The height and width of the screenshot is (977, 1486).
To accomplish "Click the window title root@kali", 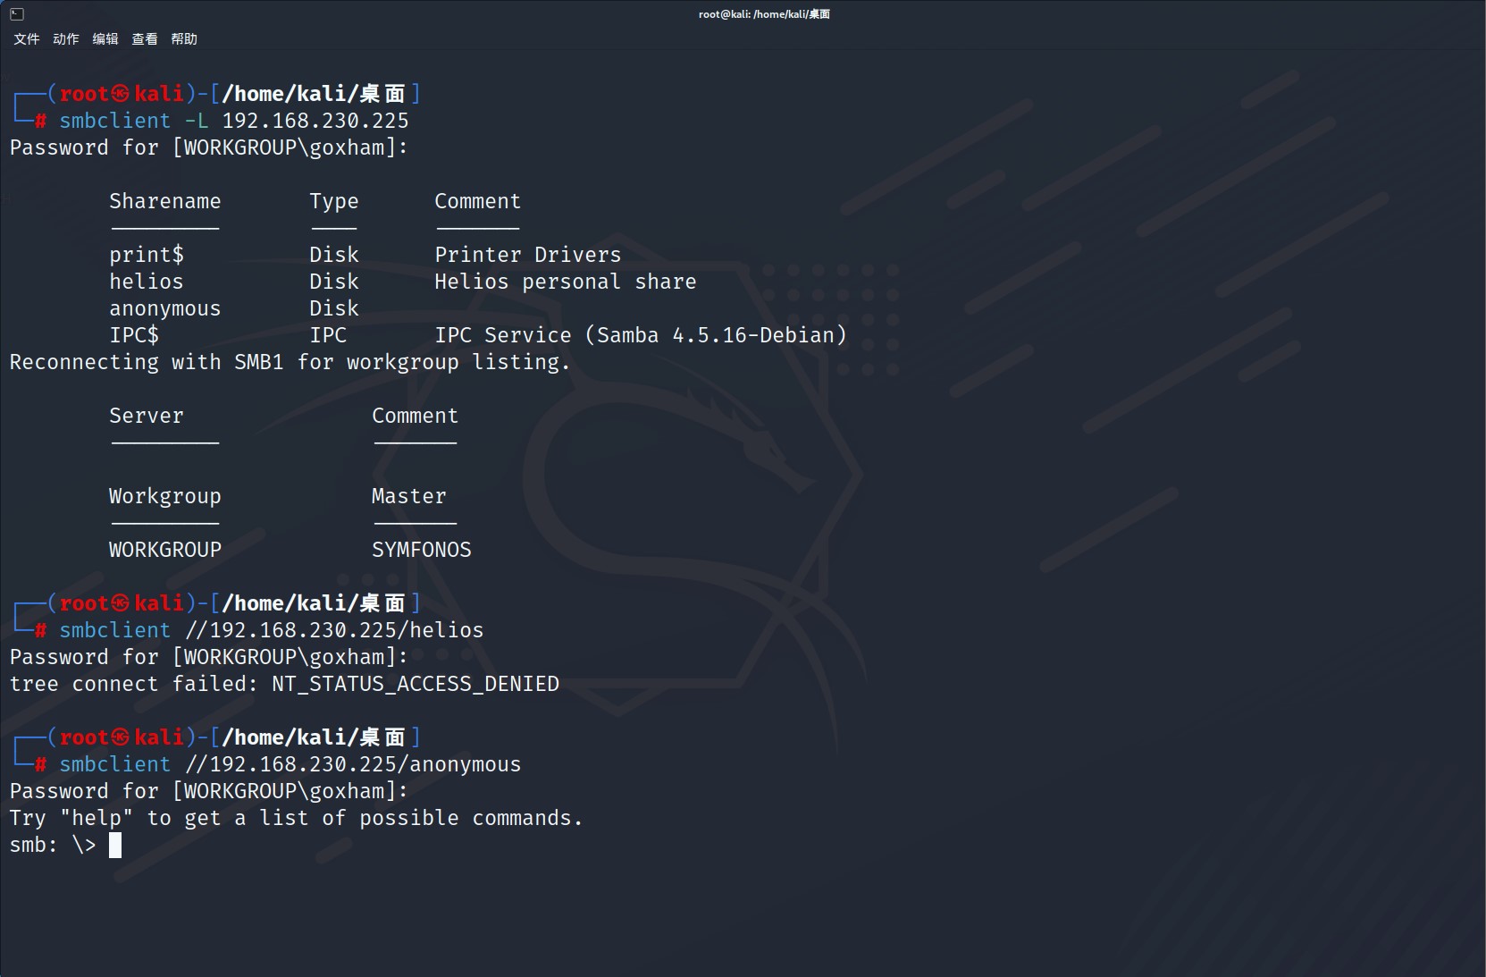I will [x=764, y=14].
